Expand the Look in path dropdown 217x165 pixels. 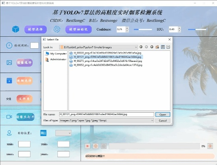136,47
